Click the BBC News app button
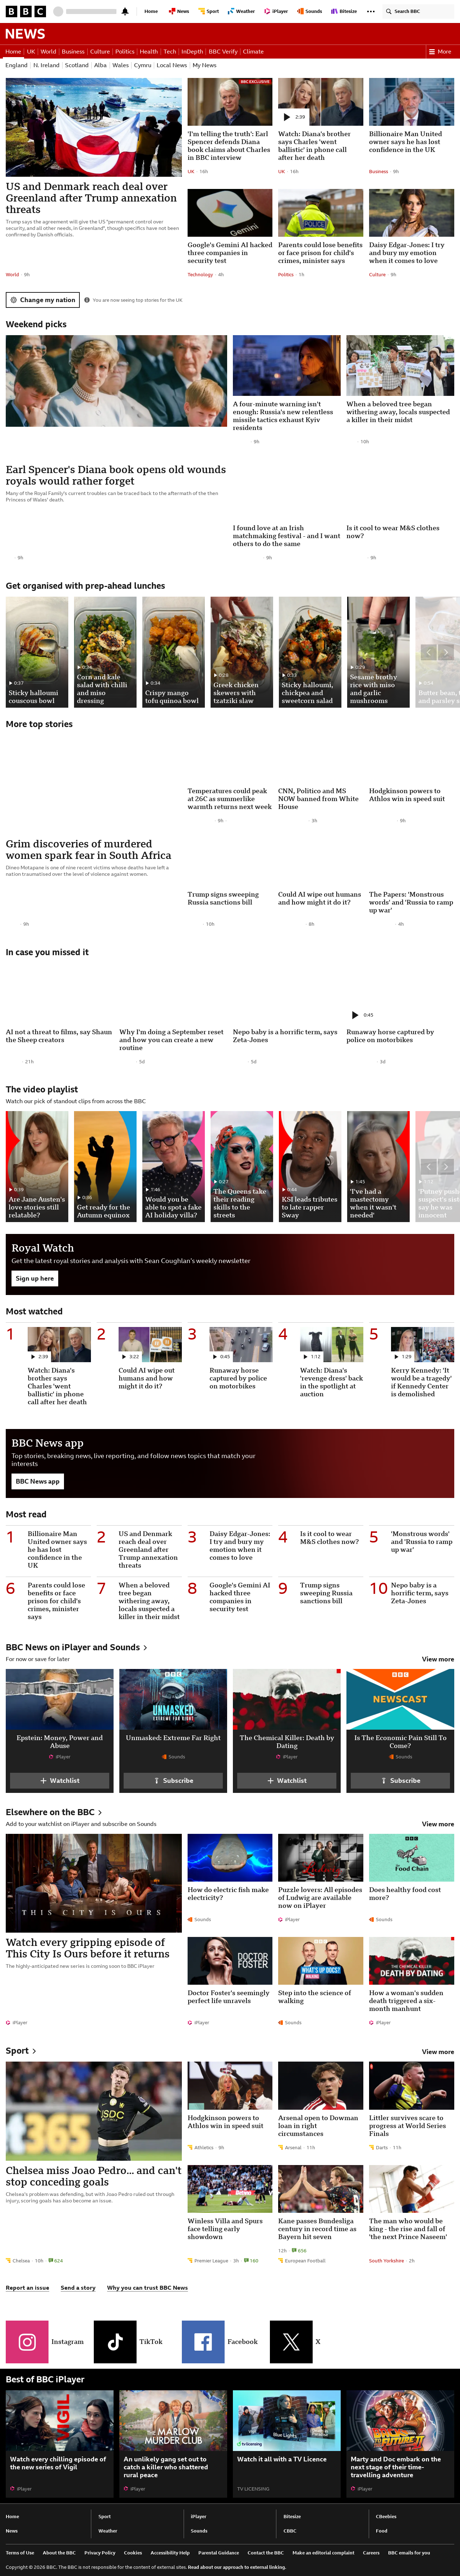This screenshot has width=460, height=2576. point(38,1481)
